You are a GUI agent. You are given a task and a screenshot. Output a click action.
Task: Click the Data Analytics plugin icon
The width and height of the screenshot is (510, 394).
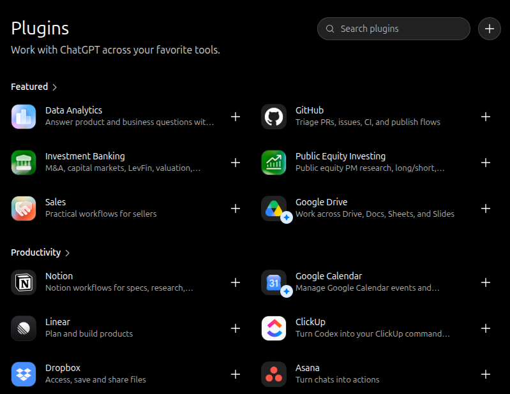tap(24, 117)
